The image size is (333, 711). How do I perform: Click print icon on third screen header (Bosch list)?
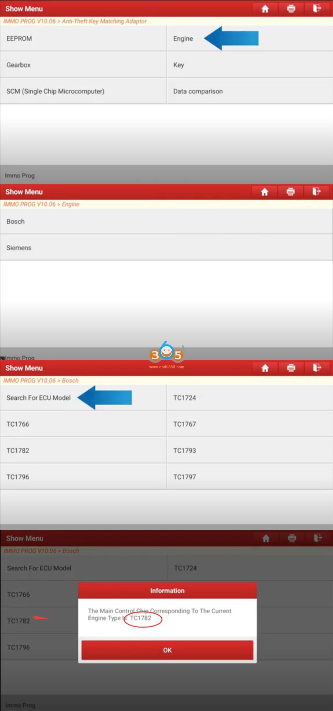[x=291, y=368]
